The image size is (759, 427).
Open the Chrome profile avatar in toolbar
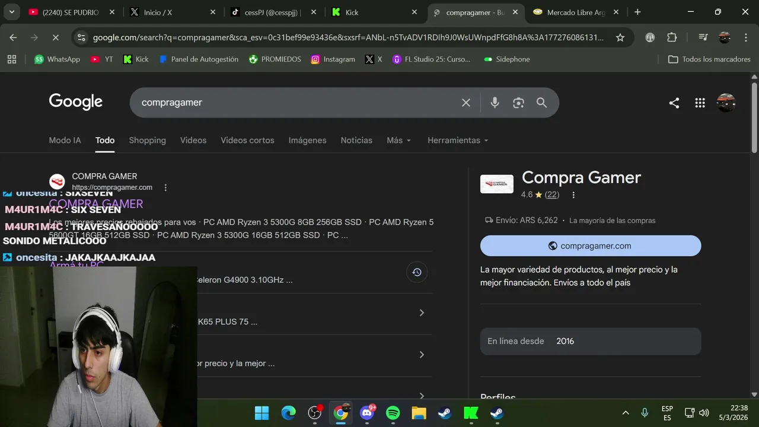725,37
